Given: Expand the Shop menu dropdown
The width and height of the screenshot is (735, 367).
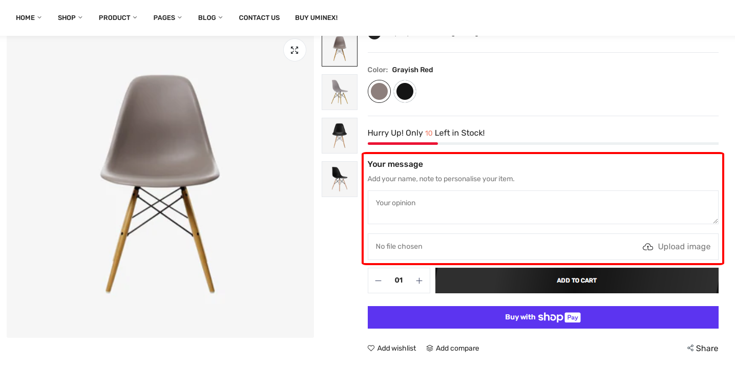Looking at the screenshot, I should point(70,18).
